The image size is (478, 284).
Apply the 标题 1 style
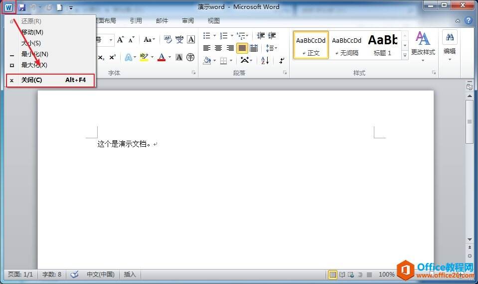click(382, 45)
